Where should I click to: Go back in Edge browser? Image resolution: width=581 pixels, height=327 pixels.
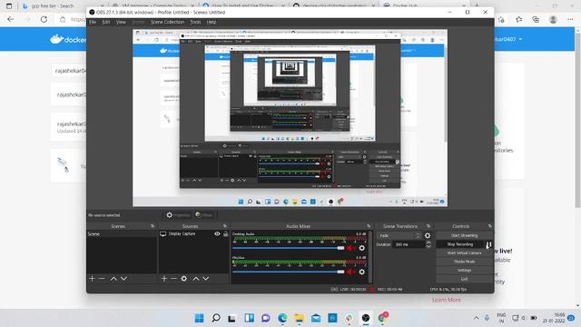[x=10, y=19]
